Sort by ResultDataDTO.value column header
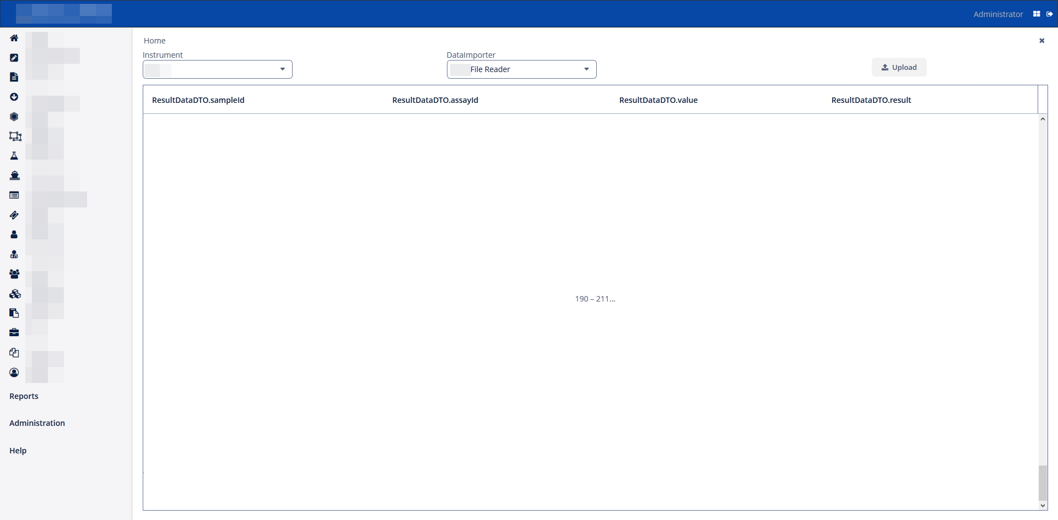1058x520 pixels. coord(658,100)
